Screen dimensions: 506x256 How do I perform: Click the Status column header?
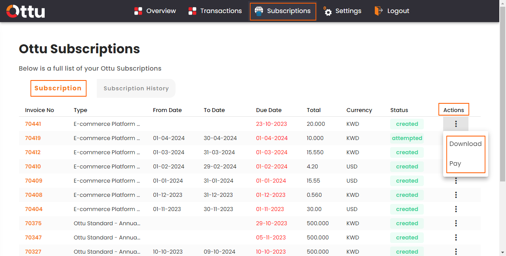399,110
